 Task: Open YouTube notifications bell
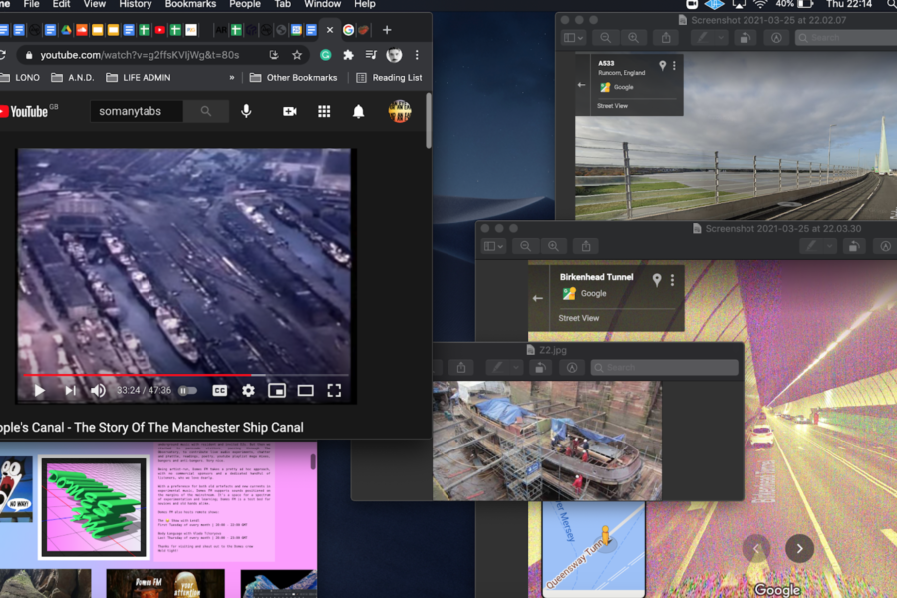[358, 111]
